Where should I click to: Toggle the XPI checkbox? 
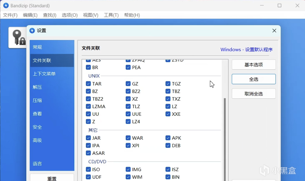[x=128, y=145]
